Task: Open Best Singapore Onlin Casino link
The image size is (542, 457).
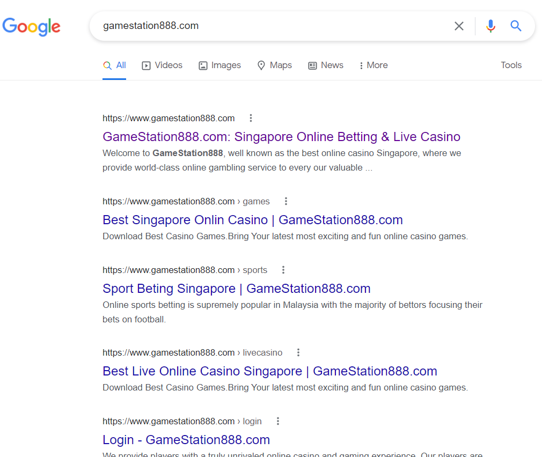Action: pyautogui.click(x=252, y=220)
